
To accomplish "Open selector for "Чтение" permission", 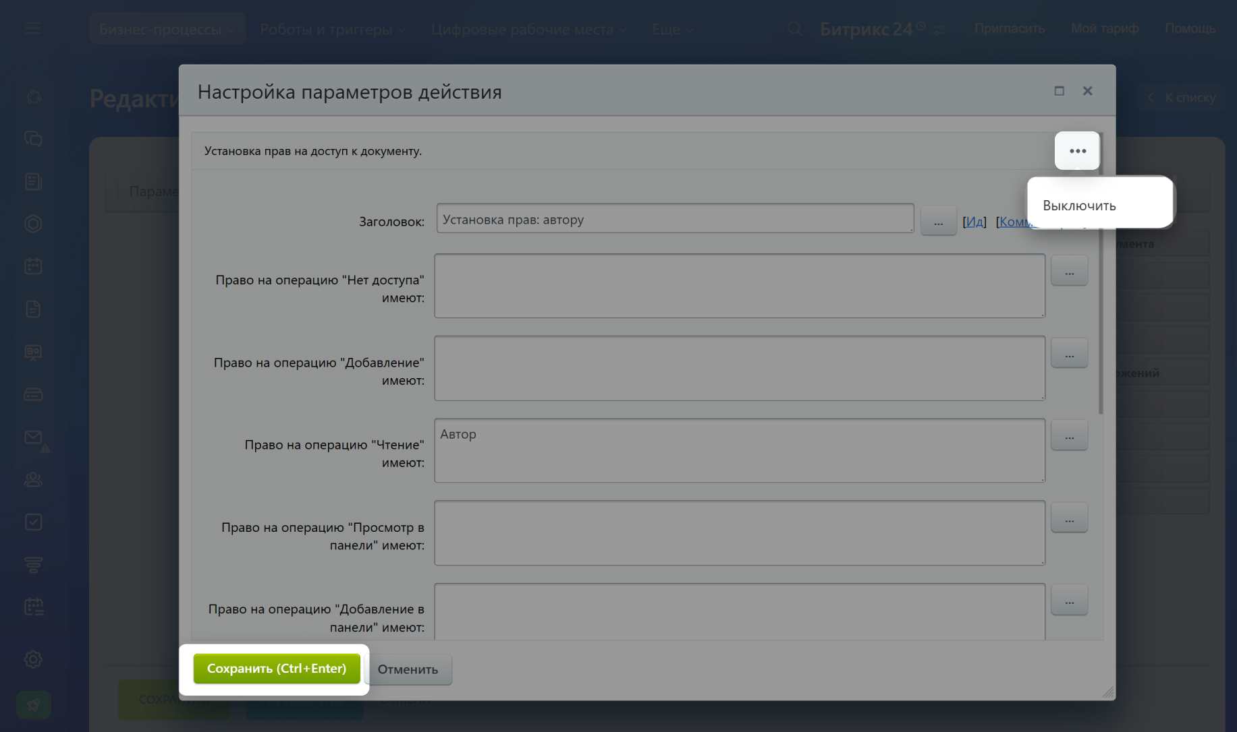I will pyautogui.click(x=1069, y=436).
